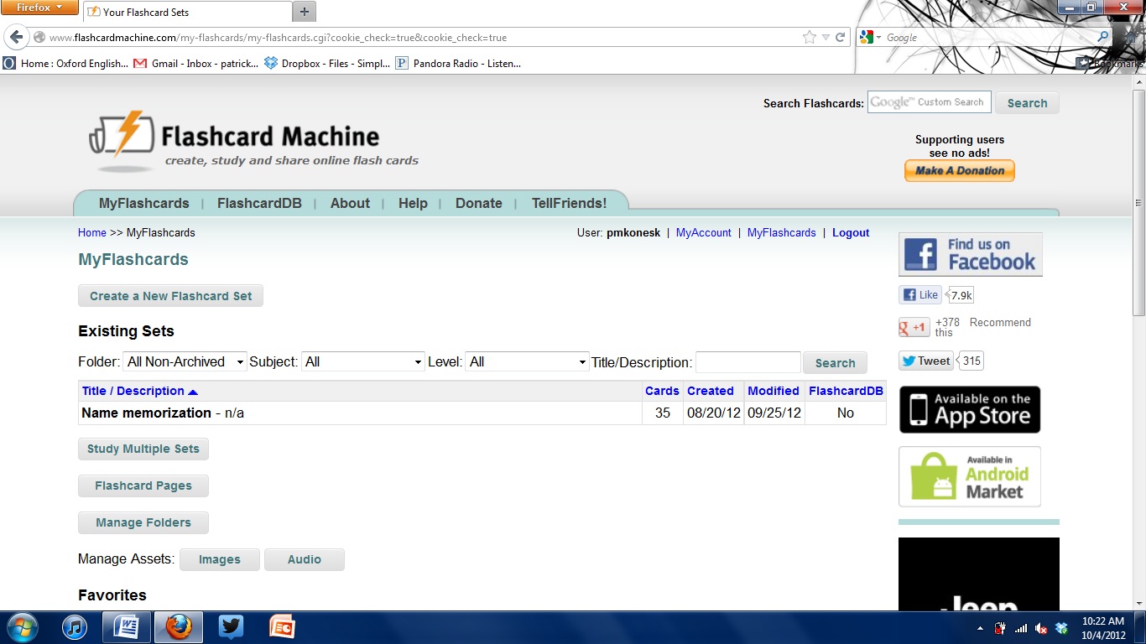
Task: Click the Windows Start orb
Action: click(23, 627)
